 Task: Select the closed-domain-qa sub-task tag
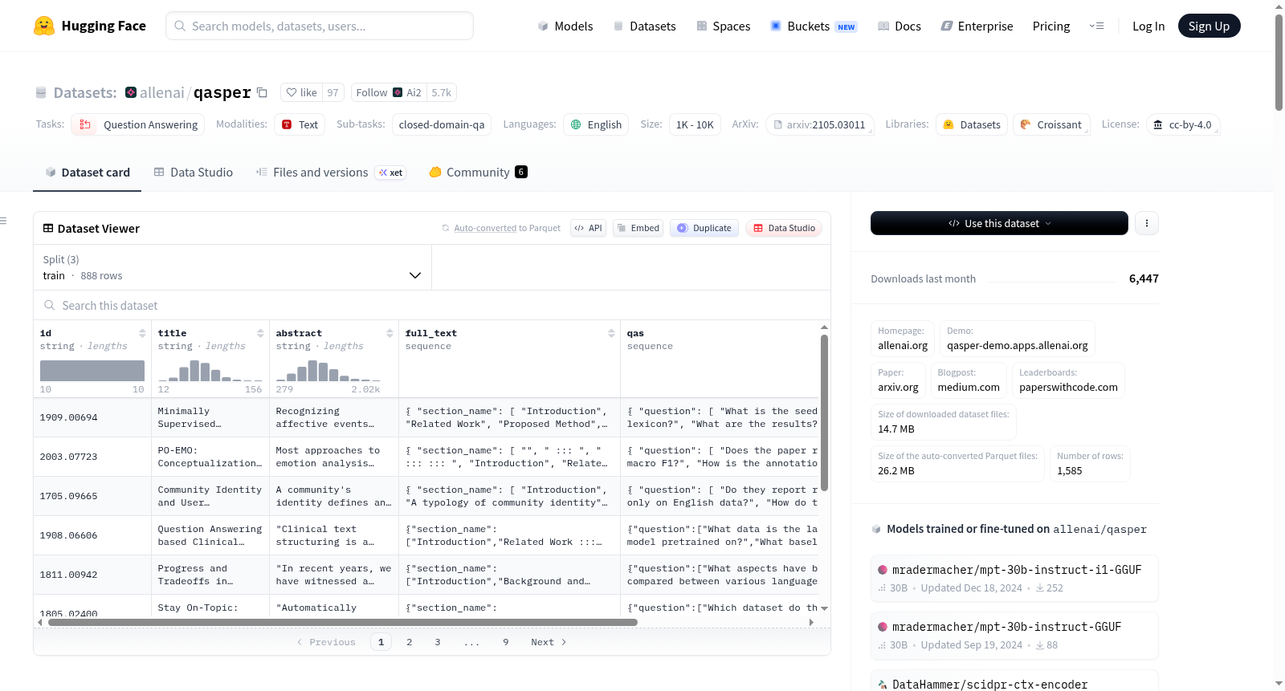pos(442,124)
